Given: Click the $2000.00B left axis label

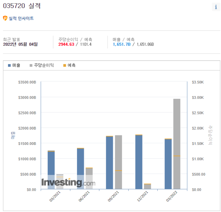Looking at the screenshot, I should tap(27, 128).
